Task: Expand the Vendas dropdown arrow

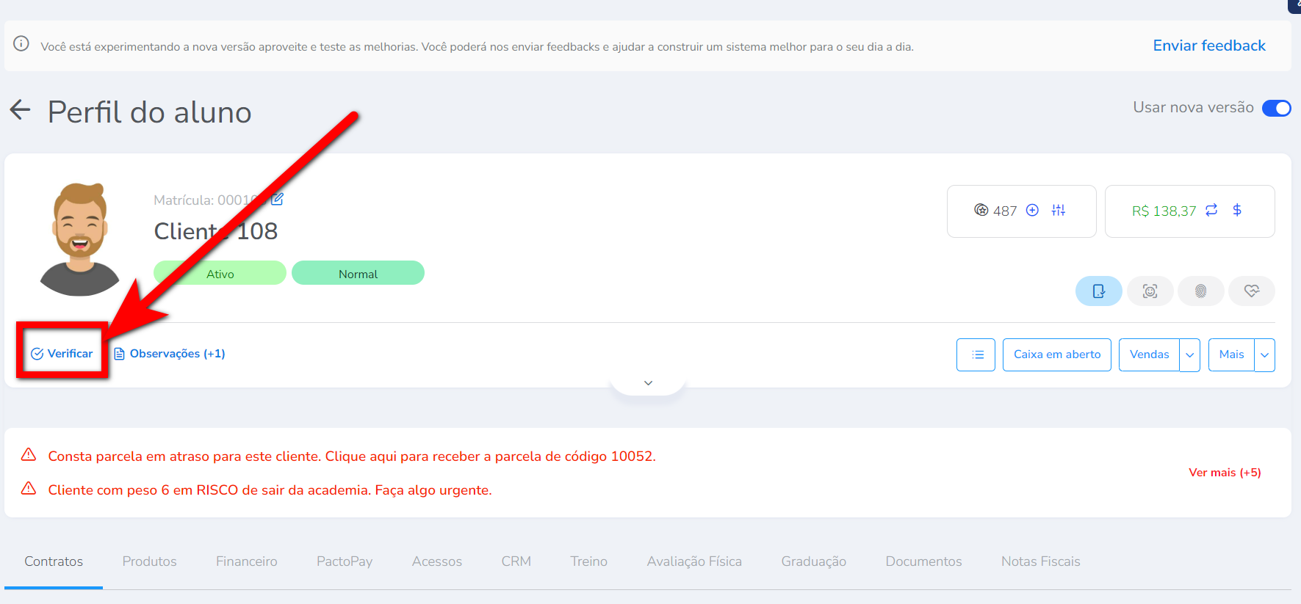Action: click(x=1189, y=355)
